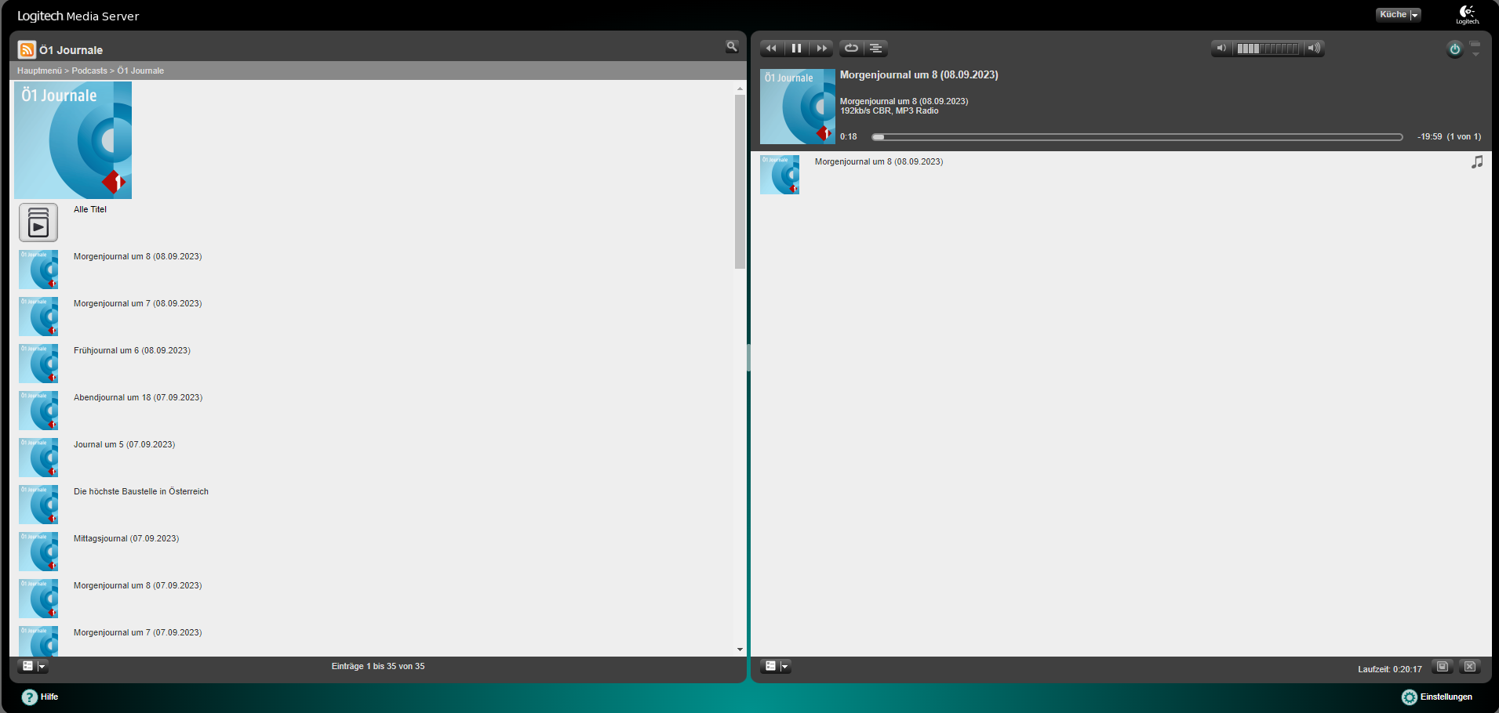Click the clear playlist icon
This screenshot has height=713, width=1499.
tap(1470, 667)
